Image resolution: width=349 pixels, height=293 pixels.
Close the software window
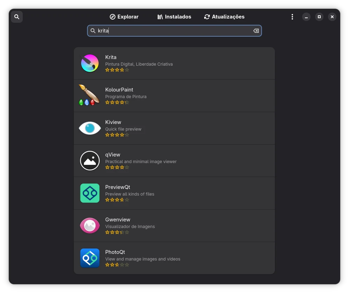[x=332, y=17]
